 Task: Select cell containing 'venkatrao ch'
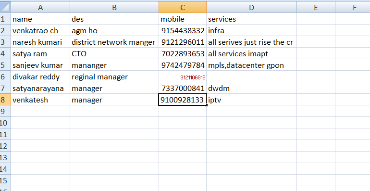point(40,30)
